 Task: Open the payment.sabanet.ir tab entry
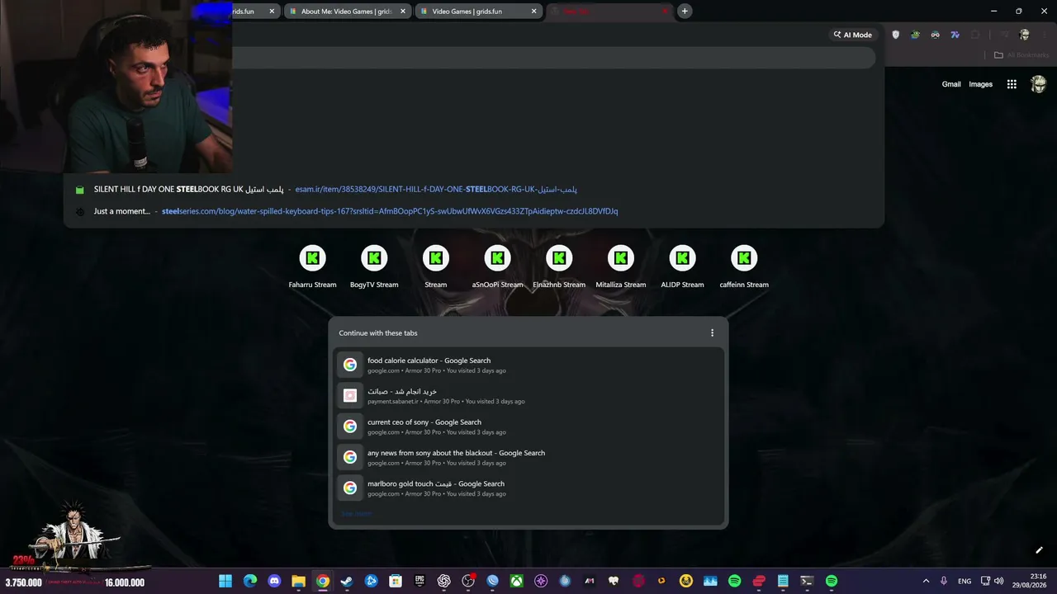(x=528, y=396)
